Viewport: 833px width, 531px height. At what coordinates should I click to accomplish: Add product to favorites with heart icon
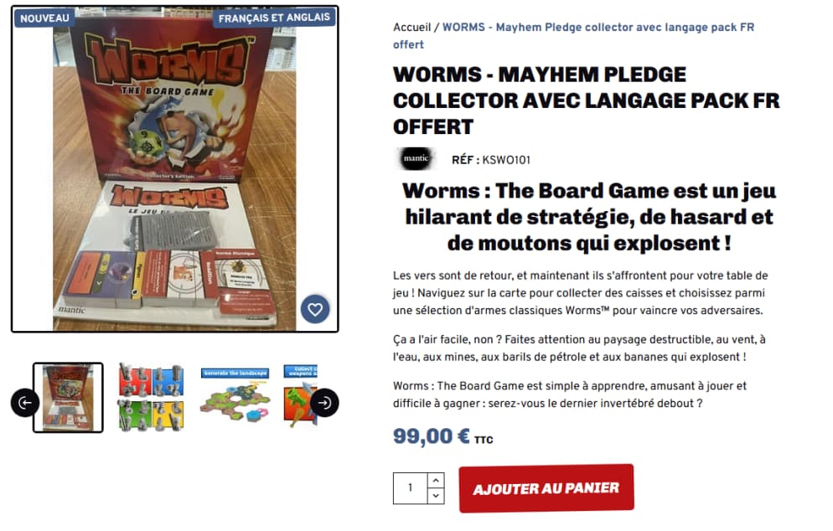pyautogui.click(x=315, y=309)
